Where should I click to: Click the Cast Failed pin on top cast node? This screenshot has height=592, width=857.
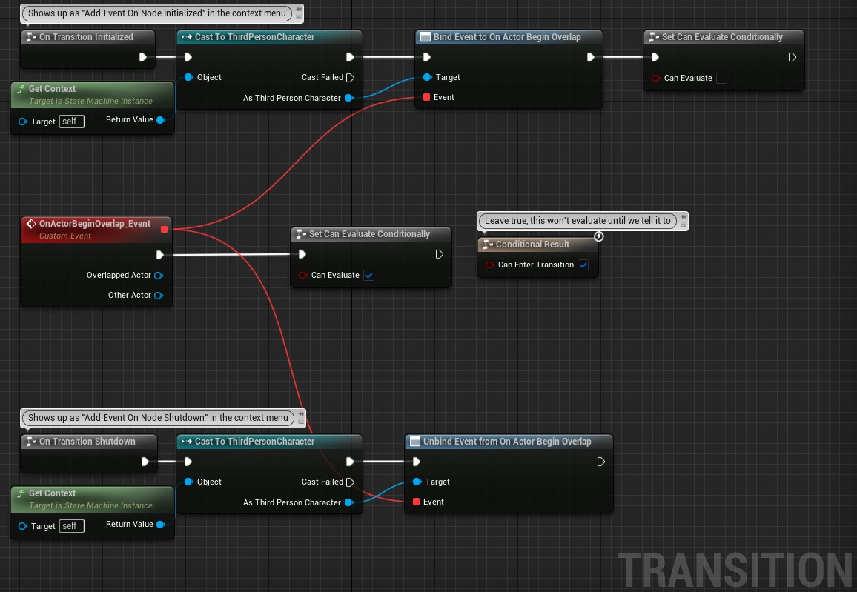point(350,77)
